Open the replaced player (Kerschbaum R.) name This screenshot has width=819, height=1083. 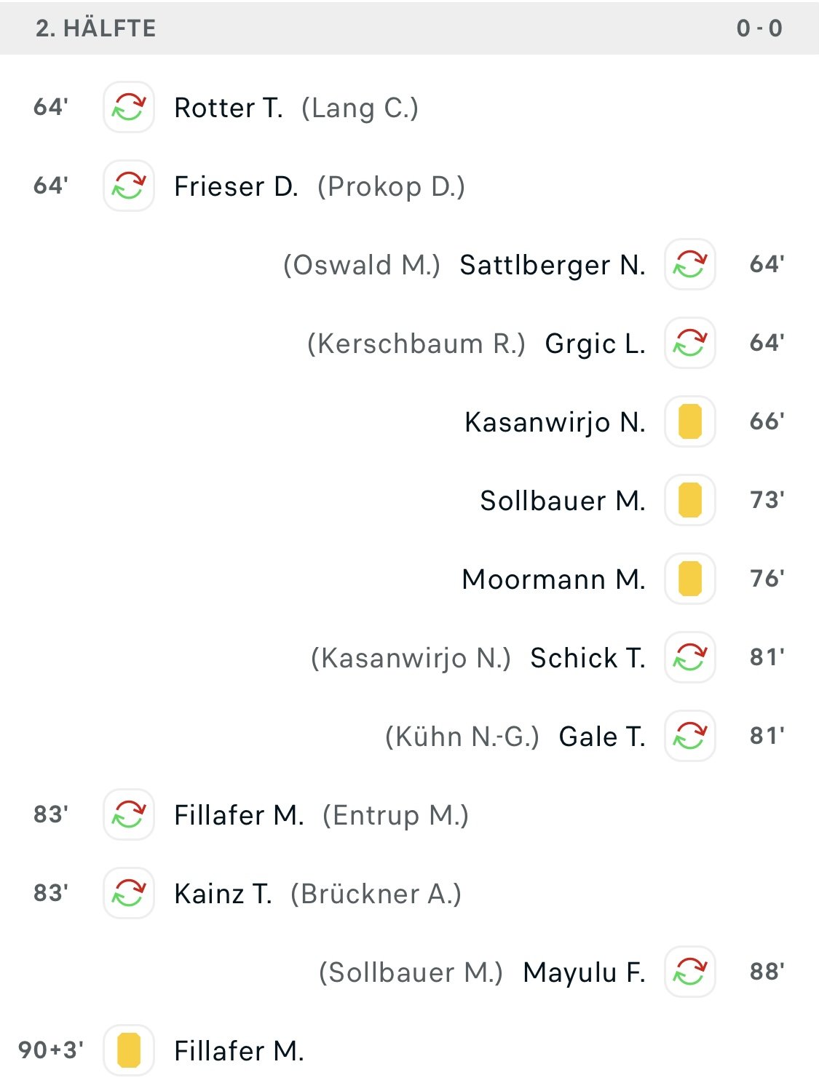[x=416, y=344]
